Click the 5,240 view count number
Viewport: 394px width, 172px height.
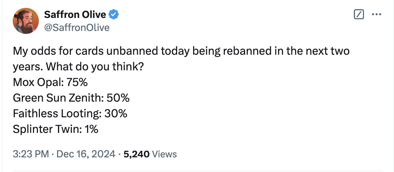(x=137, y=154)
